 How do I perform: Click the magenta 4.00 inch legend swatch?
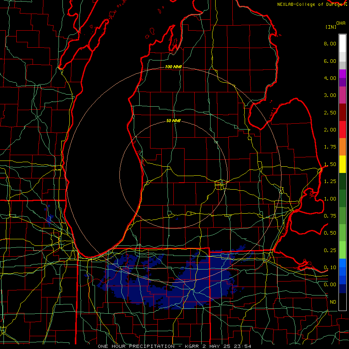pos(342,74)
